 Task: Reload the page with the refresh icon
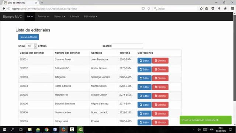(x=149, y=8)
